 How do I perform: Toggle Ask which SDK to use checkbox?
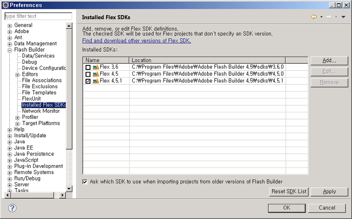(x=85, y=182)
